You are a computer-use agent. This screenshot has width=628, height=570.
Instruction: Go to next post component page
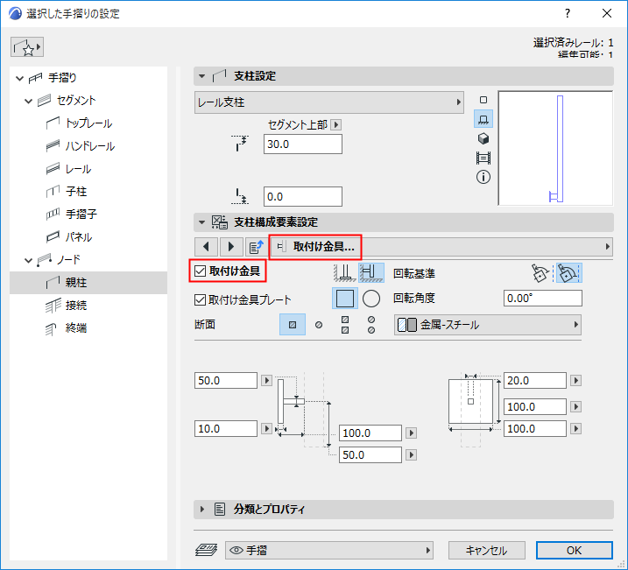(x=231, y=247)
